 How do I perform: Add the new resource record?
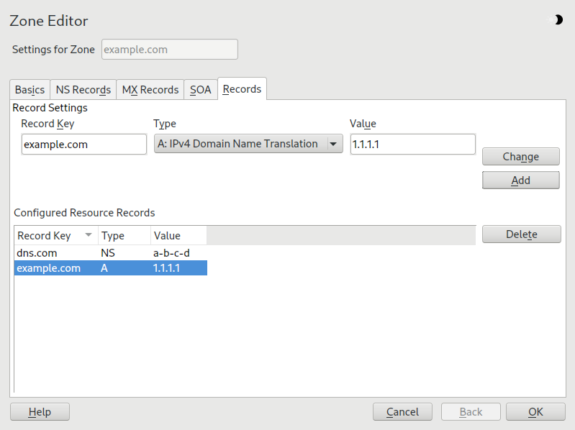point(520,180)
